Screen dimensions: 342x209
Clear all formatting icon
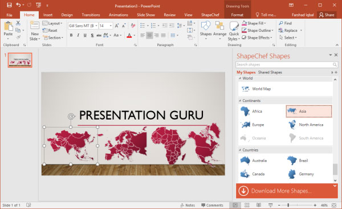point(133,26)
